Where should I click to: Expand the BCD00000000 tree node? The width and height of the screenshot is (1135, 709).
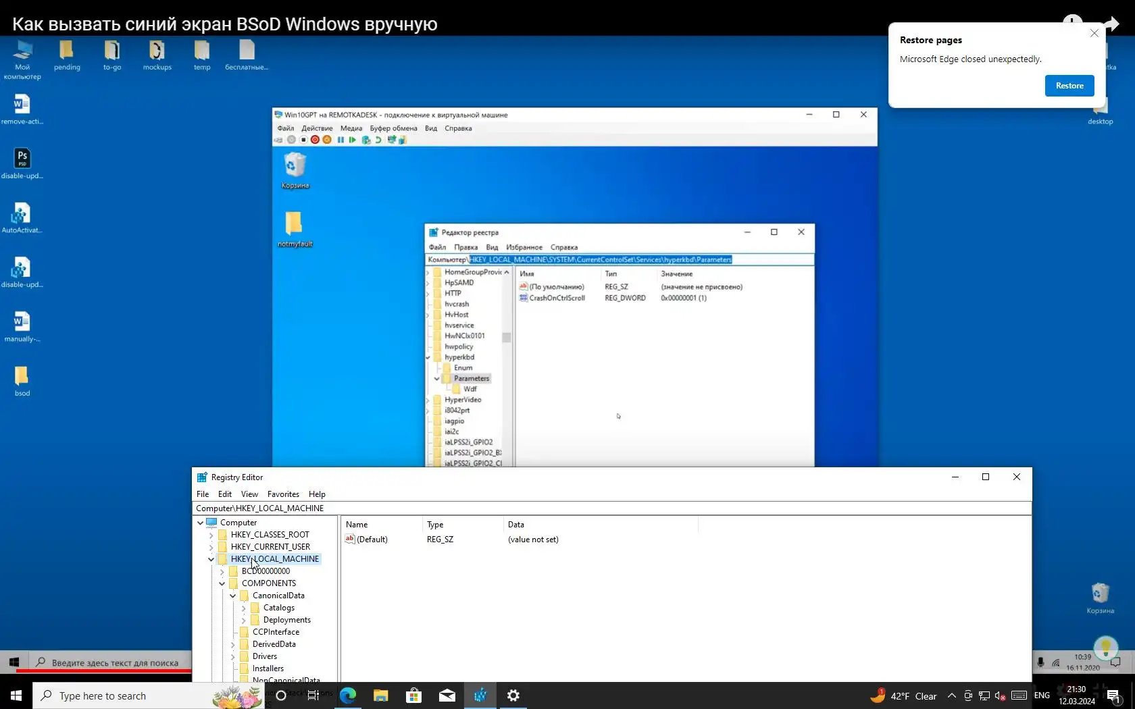point(222,571)
